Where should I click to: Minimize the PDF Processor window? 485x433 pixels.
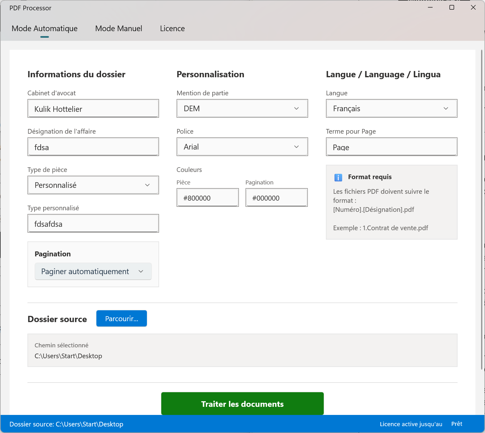pos(430,7)
